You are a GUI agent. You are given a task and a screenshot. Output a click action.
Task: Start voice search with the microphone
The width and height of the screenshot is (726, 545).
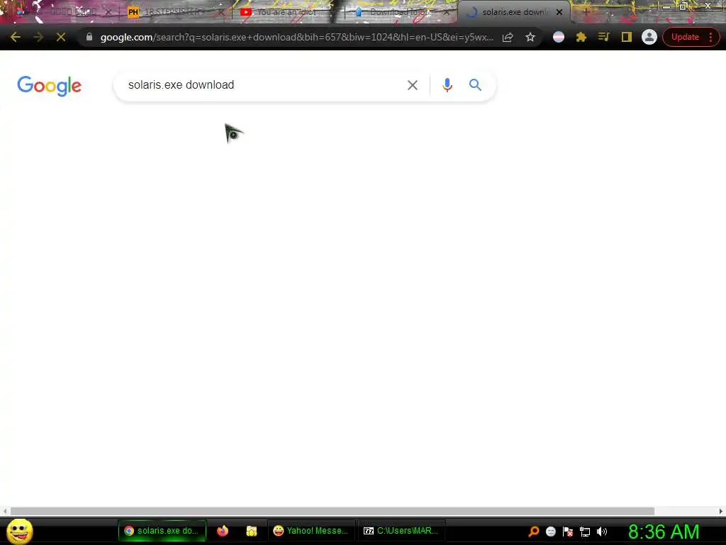pos(447,85)
